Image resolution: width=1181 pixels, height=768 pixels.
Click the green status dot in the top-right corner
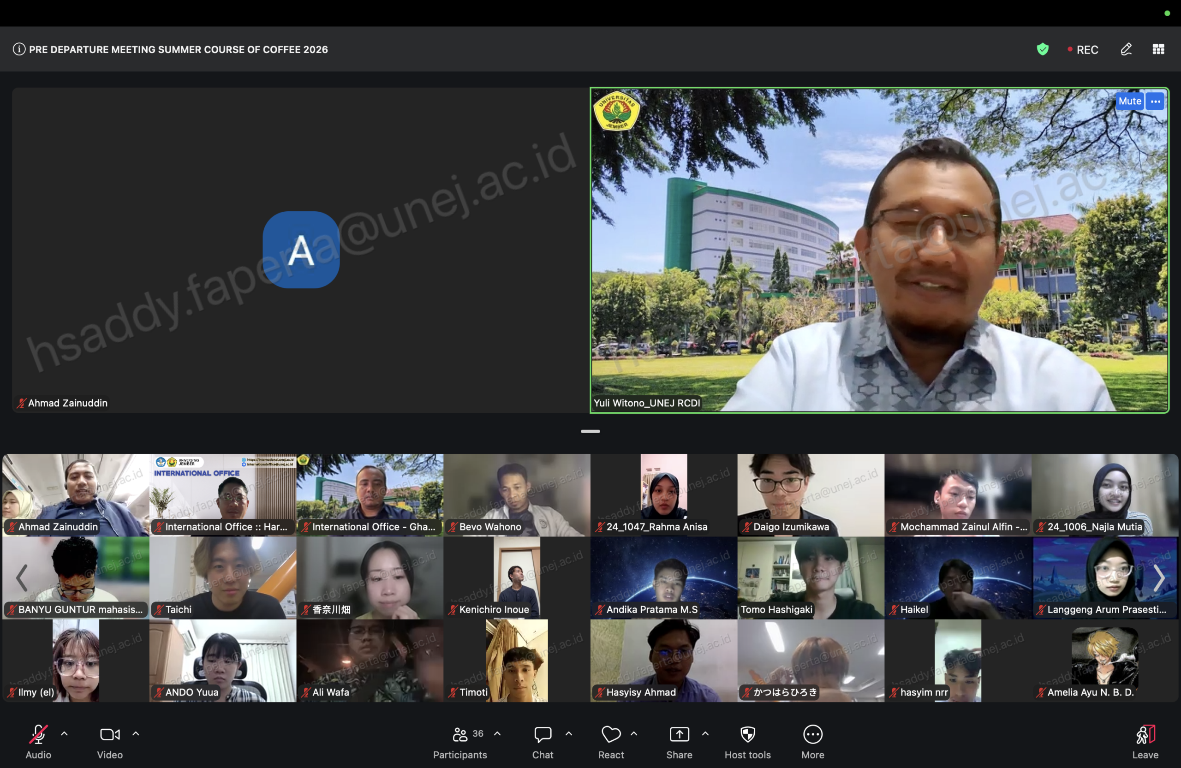tap(1167, 13)
